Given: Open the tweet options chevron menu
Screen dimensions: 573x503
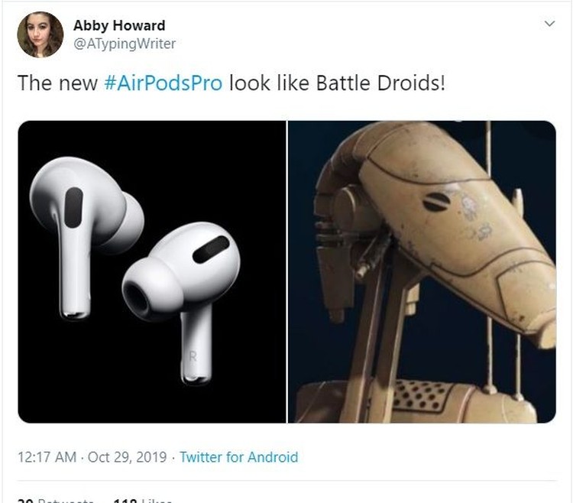Looking at the screenshot, I should (x=549, y=24).
